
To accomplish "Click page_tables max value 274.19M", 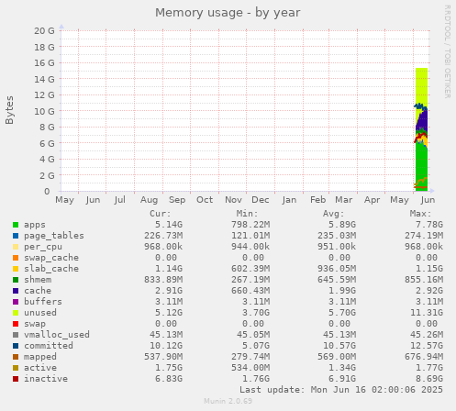I will (424, 236).
